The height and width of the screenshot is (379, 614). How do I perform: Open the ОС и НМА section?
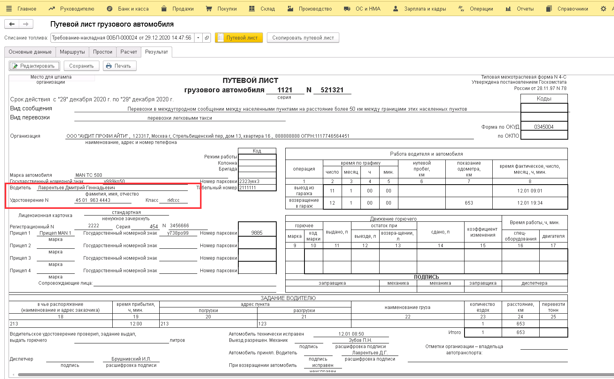362,9
